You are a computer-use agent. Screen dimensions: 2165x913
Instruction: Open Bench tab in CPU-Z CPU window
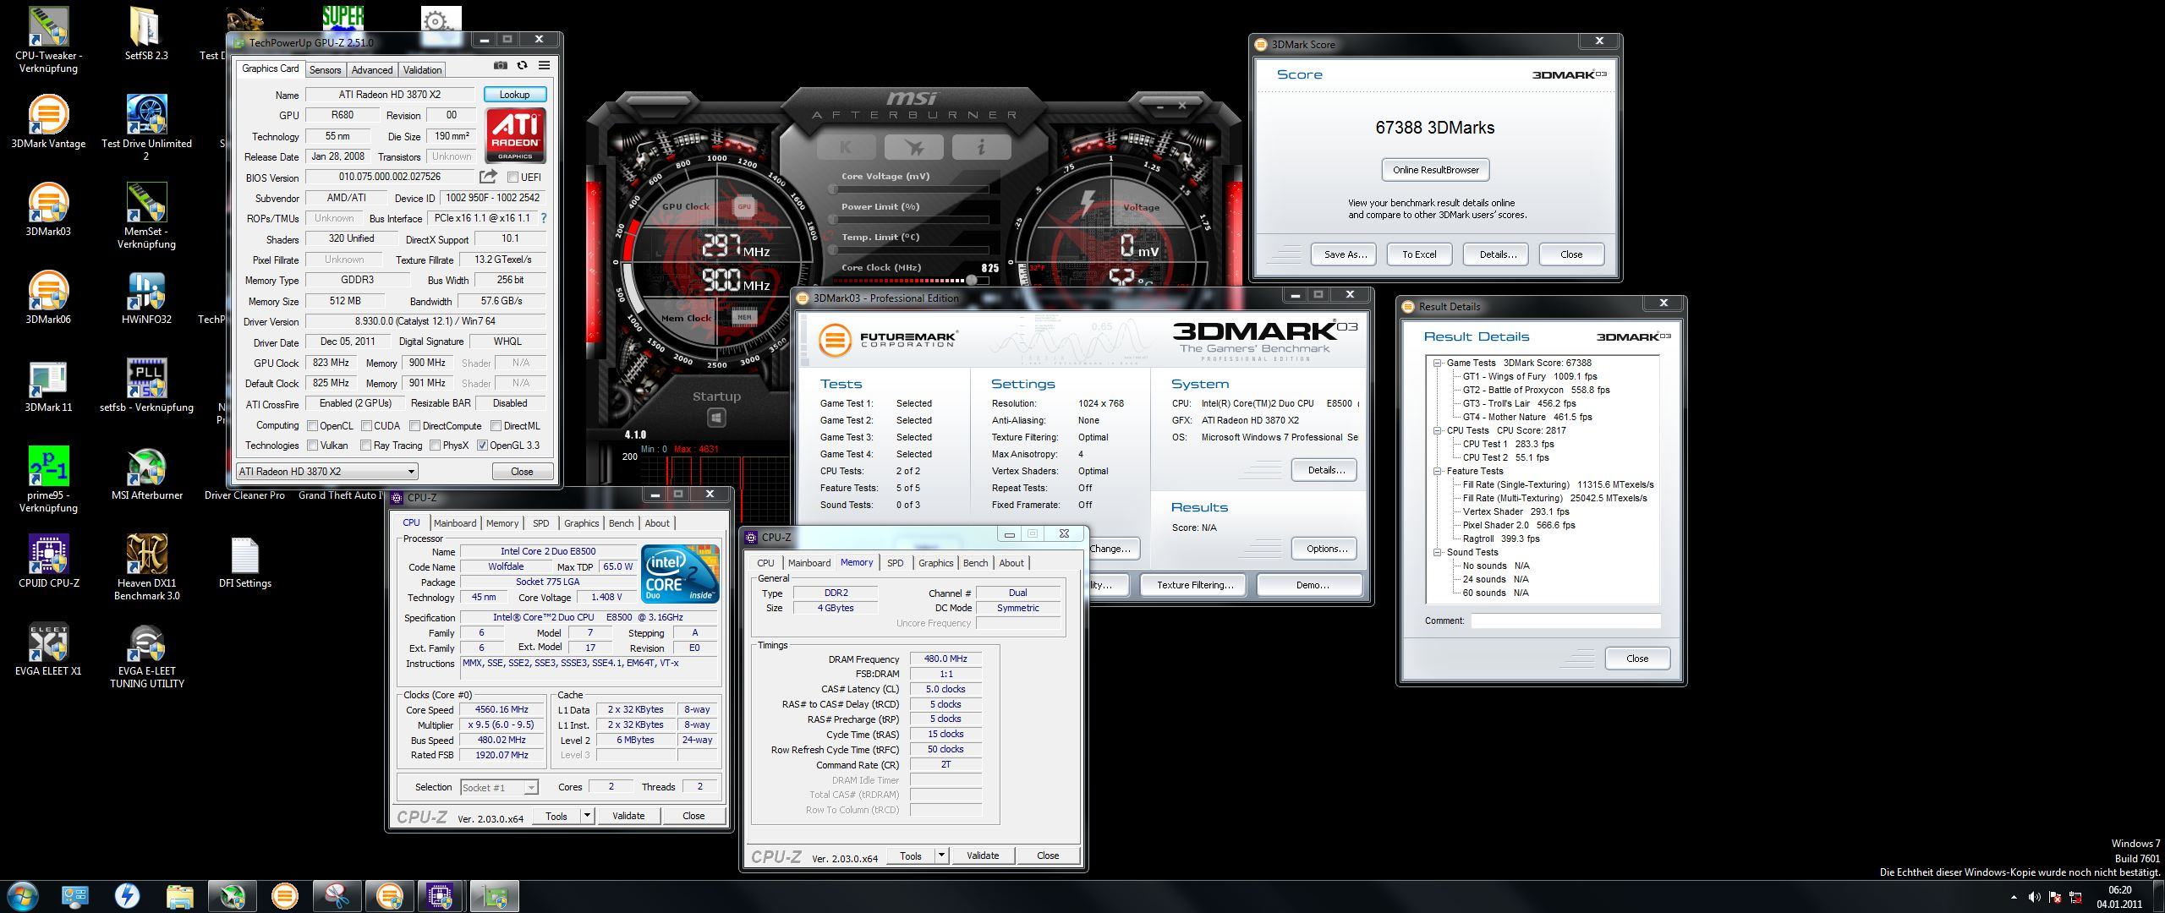(621, 523)
